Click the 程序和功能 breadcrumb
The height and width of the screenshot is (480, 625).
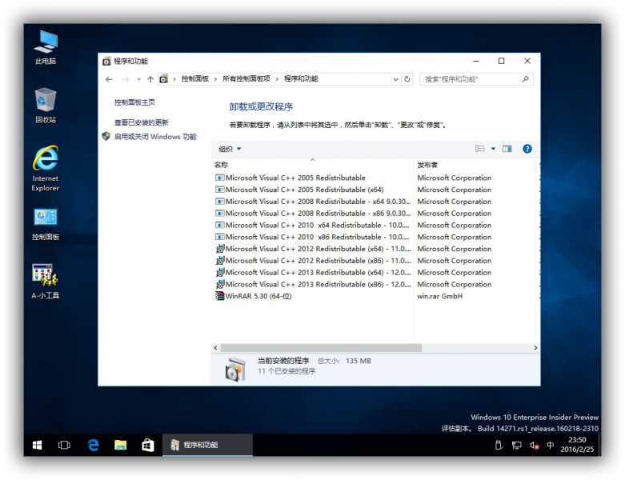click(301, 79)
